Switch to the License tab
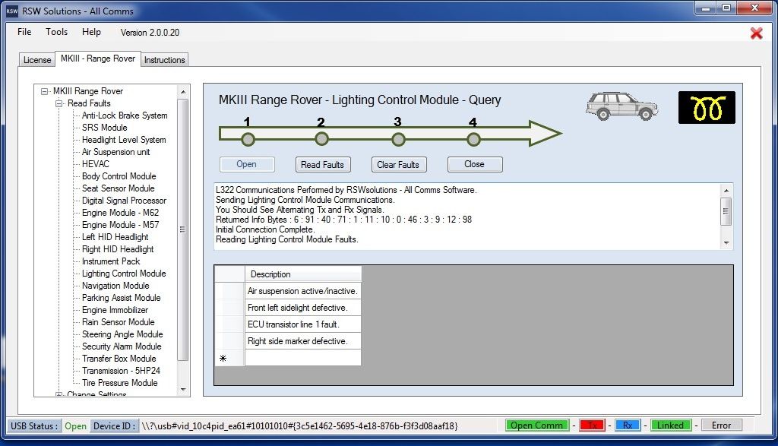 pos(37,59)
